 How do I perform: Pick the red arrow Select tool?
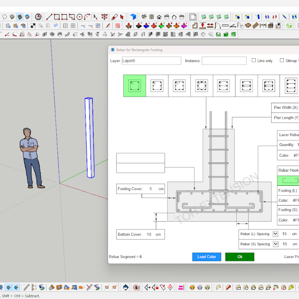coord(122,17)
